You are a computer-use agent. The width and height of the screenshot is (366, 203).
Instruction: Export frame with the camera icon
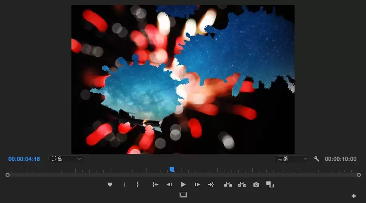256,185
